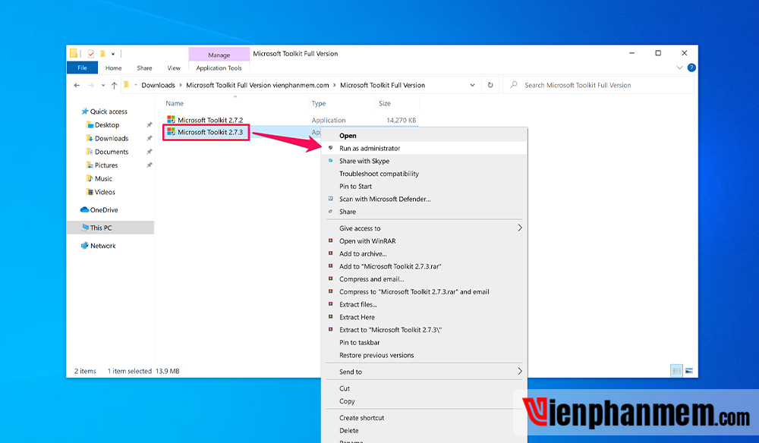Image resolution: width=759 pixels, height=443 pixels.
Task: Open the View ribbon tab
Action: tap(174, 68)
